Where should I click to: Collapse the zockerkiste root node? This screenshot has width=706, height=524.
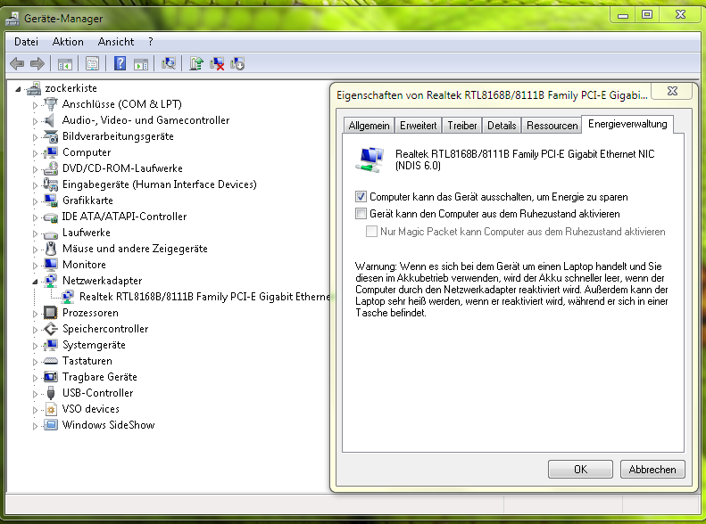click(x=18, y=89)
